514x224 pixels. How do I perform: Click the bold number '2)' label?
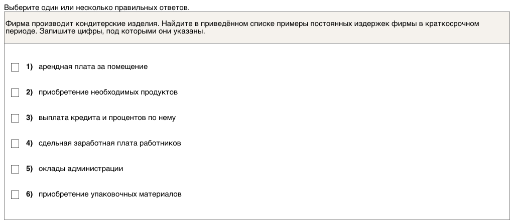29,92
